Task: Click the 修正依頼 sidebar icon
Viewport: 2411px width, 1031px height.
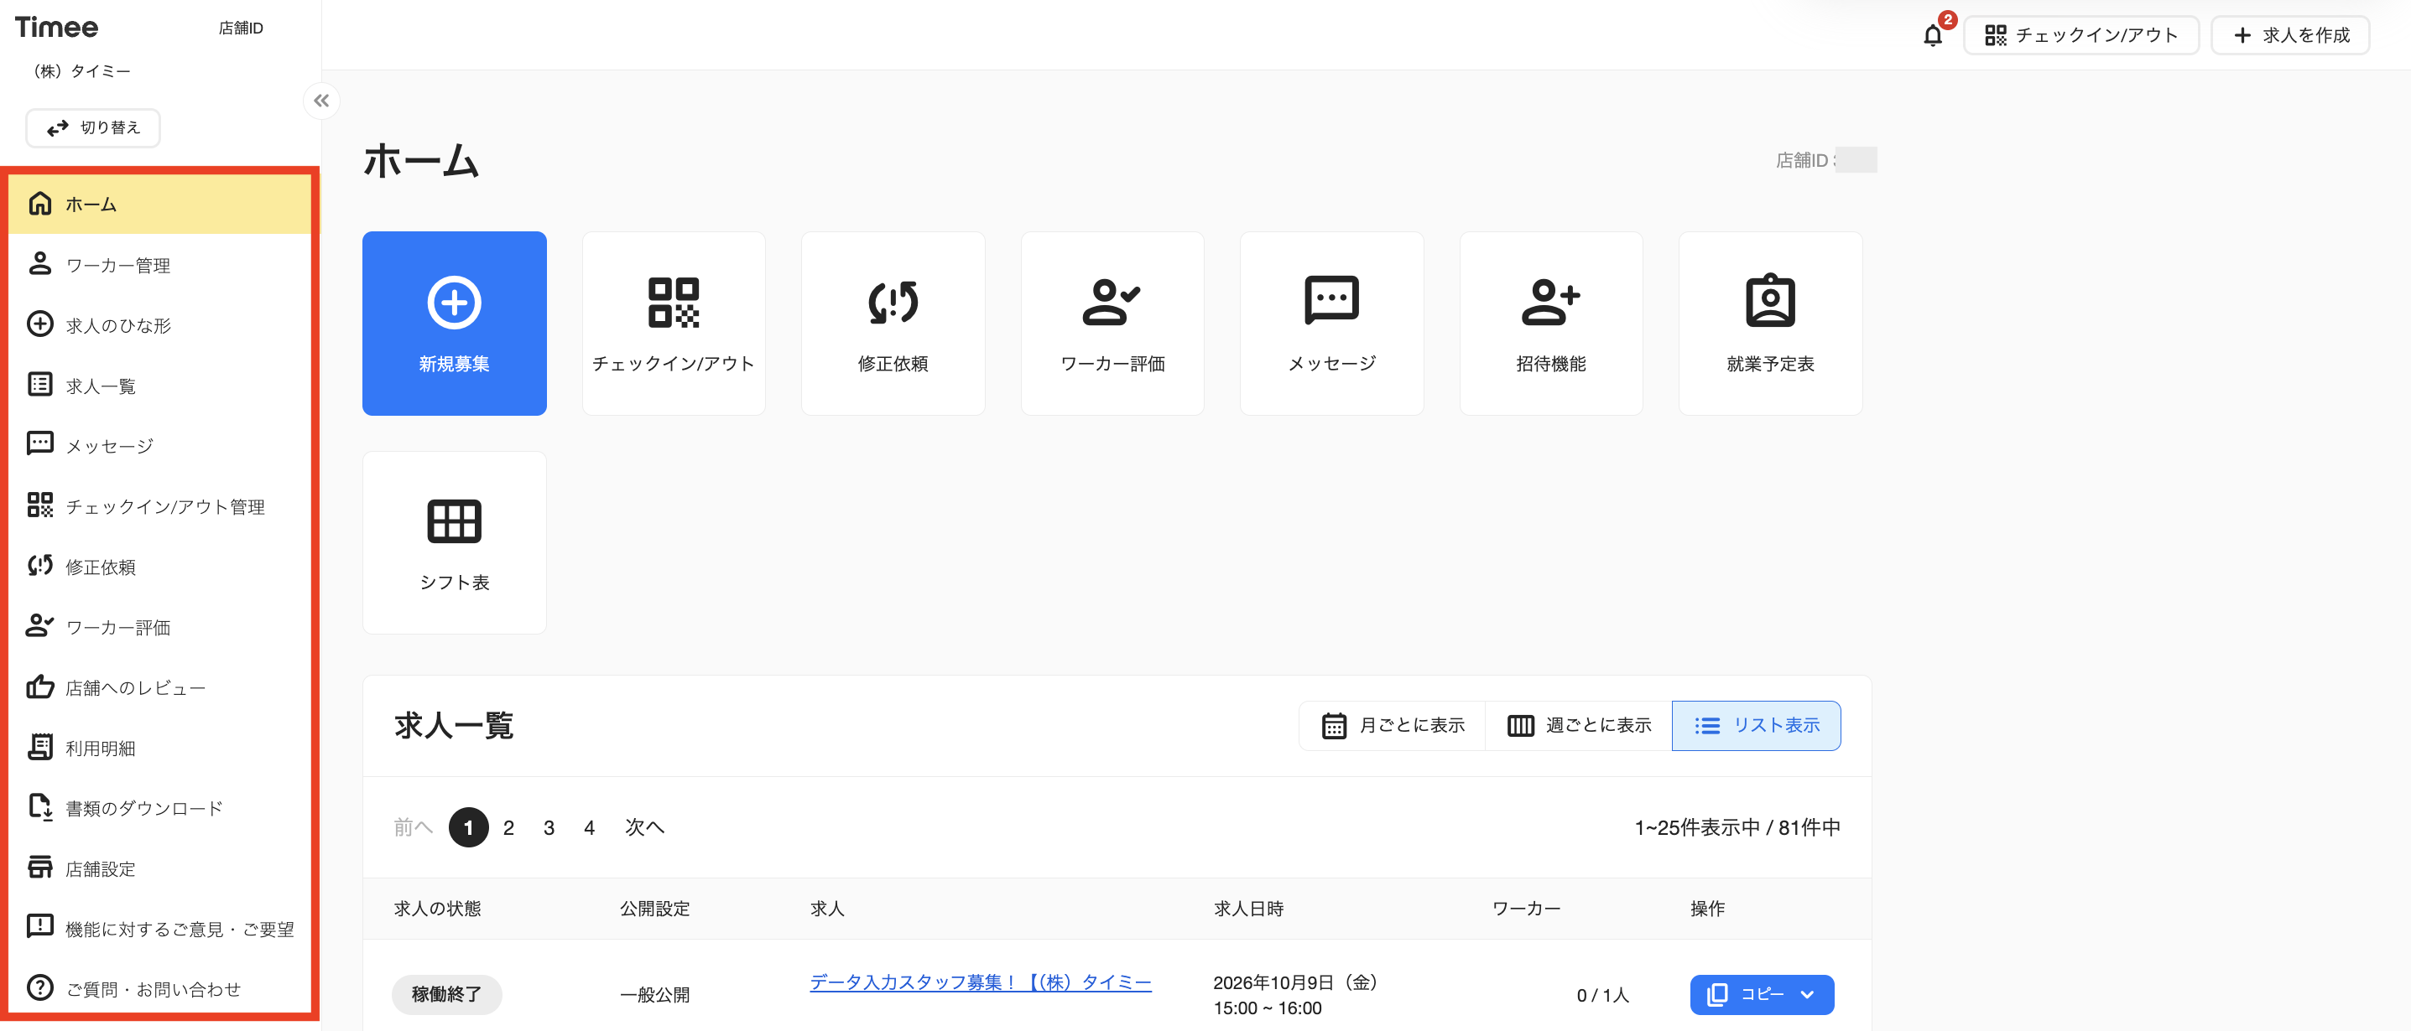Action: [39, 565]
